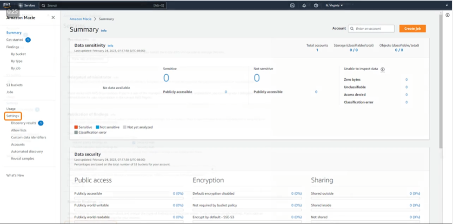Open findings By job
Screen dimensions: 453x224
(16, 68)
